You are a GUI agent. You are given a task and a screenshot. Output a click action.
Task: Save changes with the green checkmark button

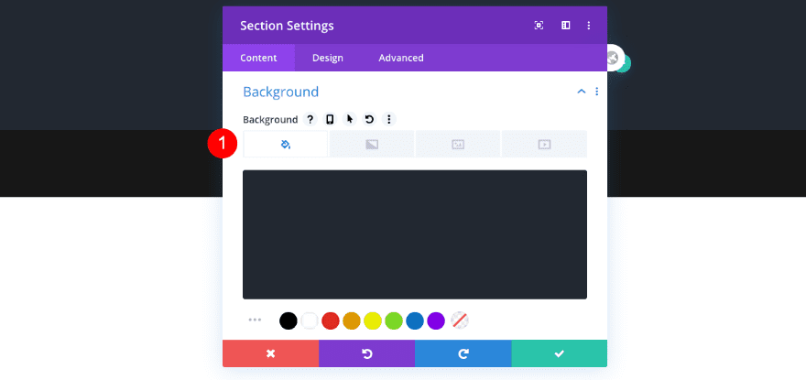(559, 353)
